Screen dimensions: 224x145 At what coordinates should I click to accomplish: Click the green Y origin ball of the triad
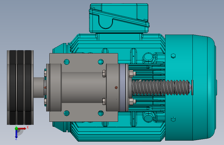(16, 128)
